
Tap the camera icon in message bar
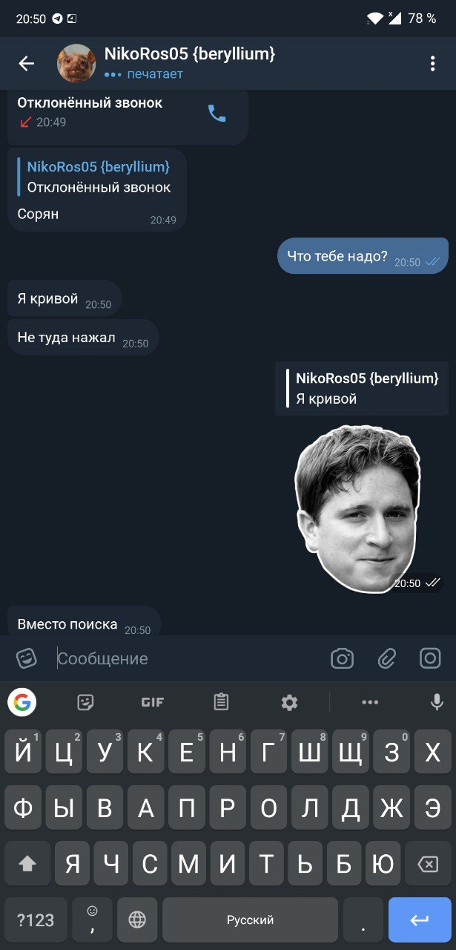point(342,658)
